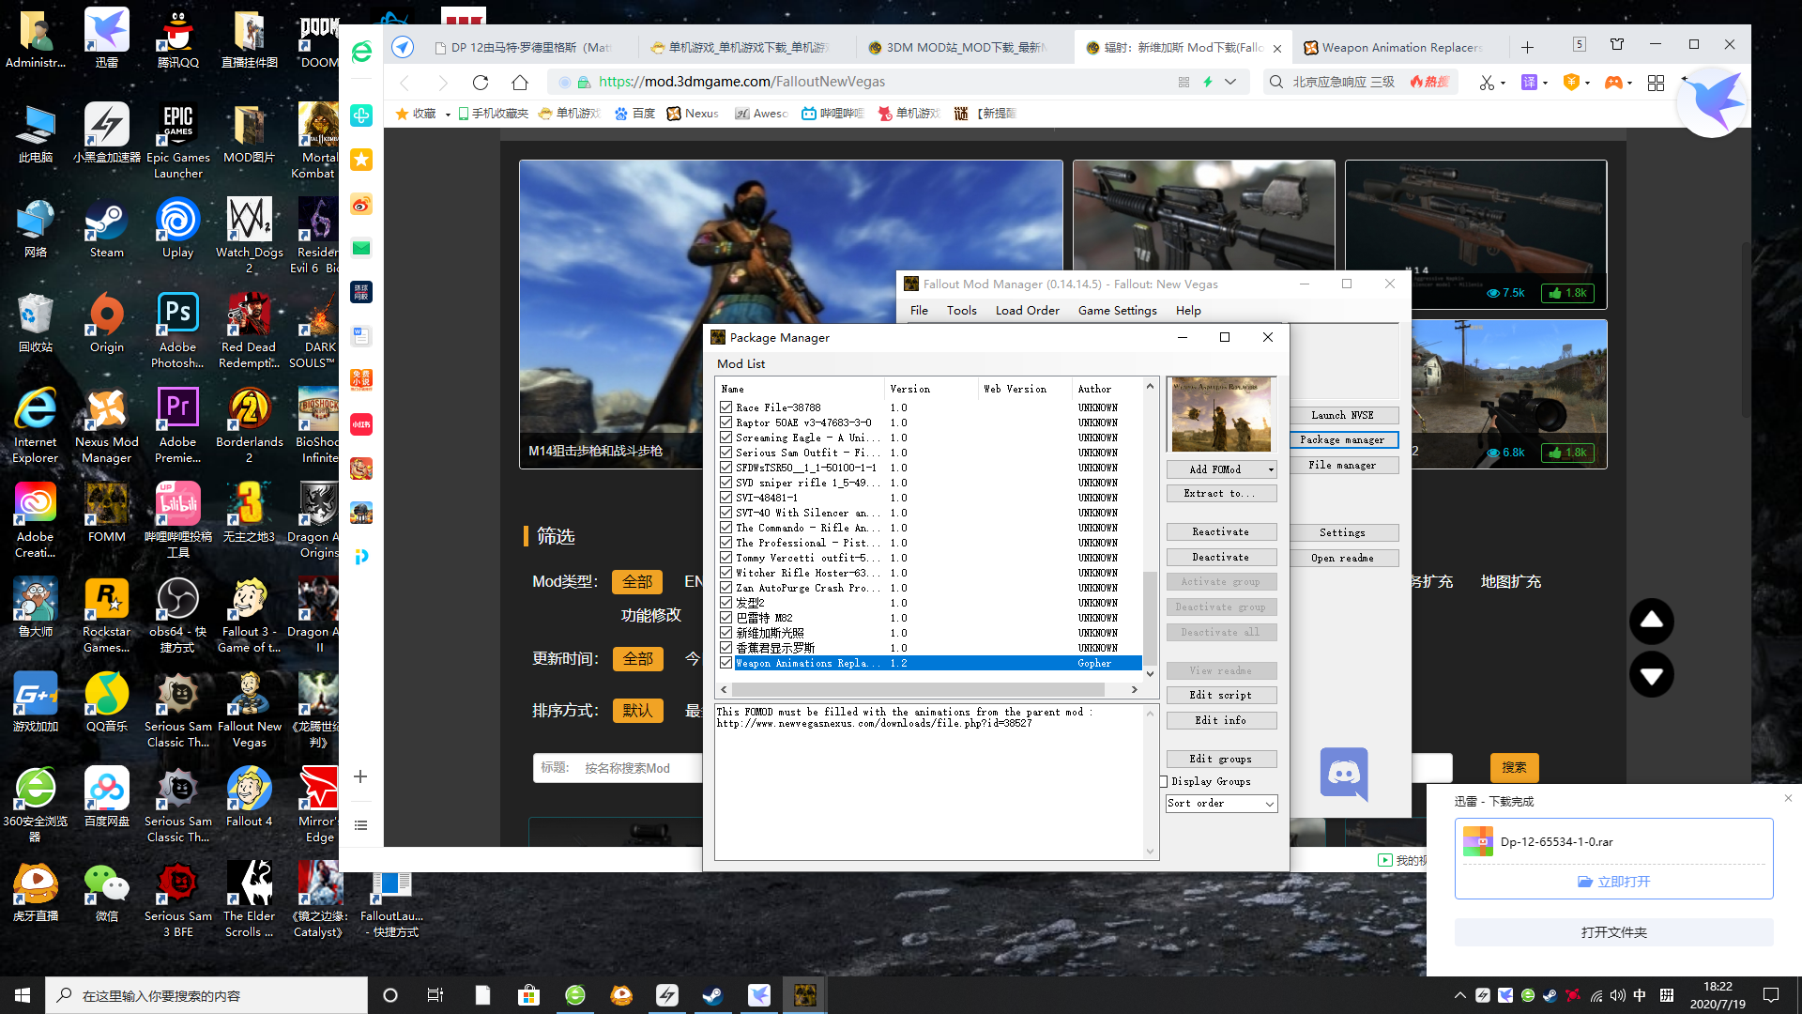
Task: Expand the address bar dropdown chevron
Action: (1230, 83)
